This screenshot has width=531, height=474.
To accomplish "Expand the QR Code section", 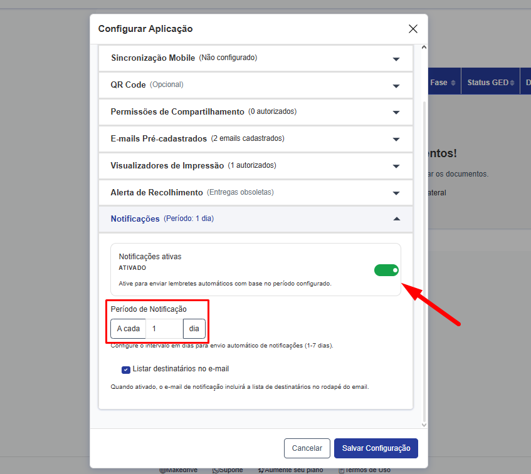I will click(x=396, y=86).
